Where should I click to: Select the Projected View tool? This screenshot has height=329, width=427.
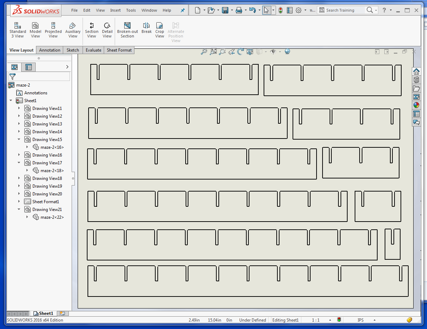click(x=53, y=30)
